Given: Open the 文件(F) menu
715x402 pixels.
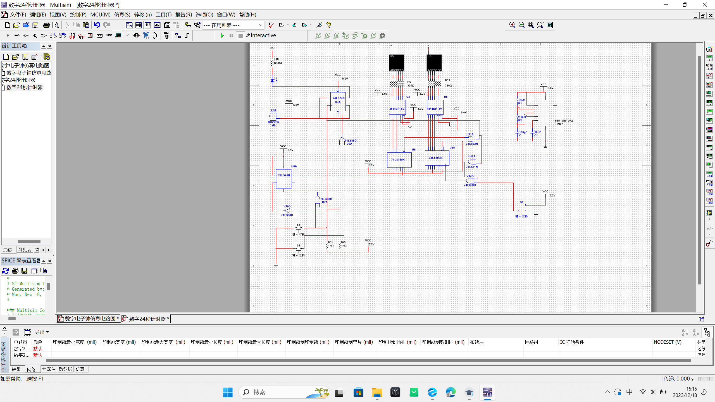Looking at the screenshot, I should (x=18, y=15).
